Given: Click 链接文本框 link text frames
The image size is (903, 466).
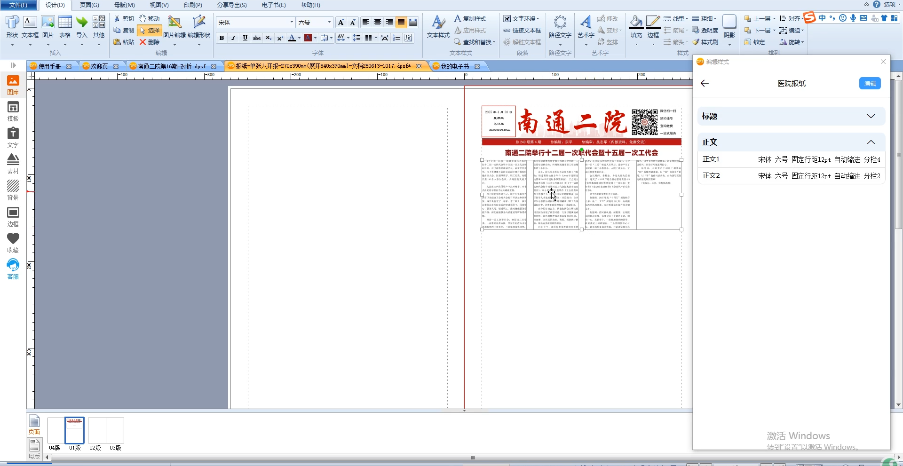Looking at the screenshot, I should coord(522,31).
